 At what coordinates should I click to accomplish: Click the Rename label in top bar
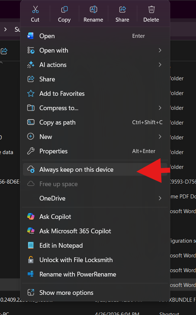pos(93,20)
